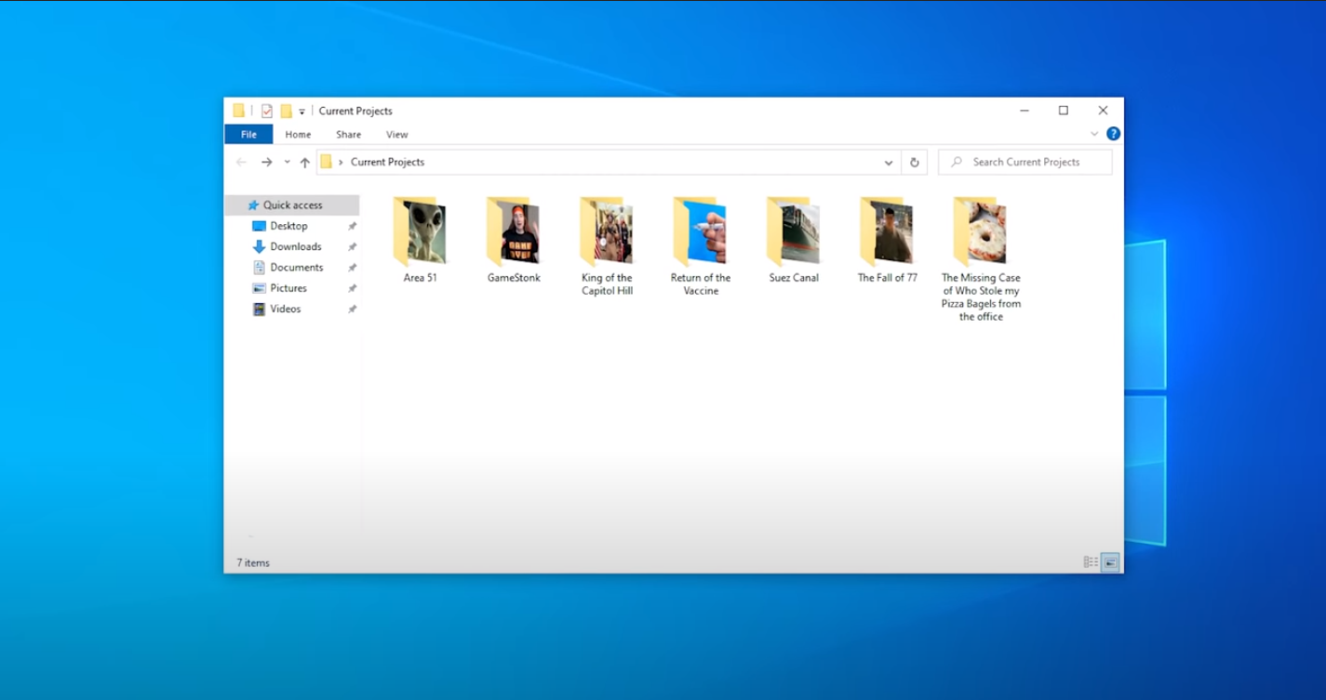This screenshot has height=700, width=1326.
Task: Click the Suez Canal label text
Action: tap(794, 278)
